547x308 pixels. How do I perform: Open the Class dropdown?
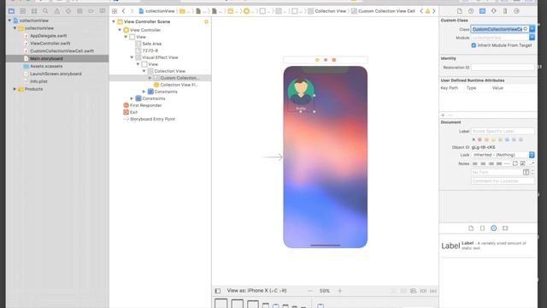pos(532,29)
